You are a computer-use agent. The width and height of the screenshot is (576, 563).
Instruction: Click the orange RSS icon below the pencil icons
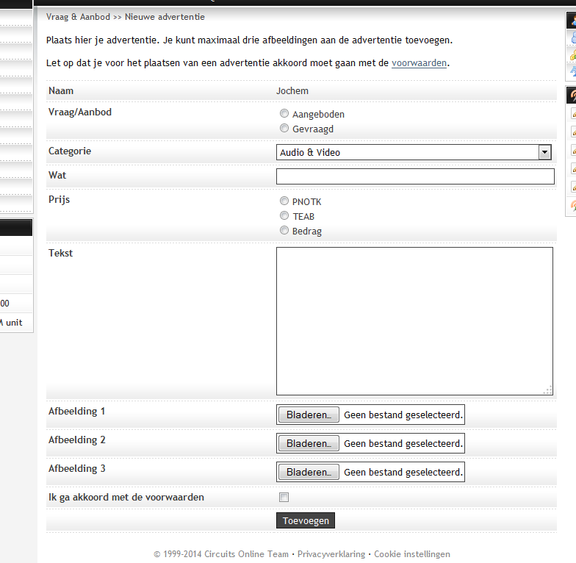coord(573,205)
